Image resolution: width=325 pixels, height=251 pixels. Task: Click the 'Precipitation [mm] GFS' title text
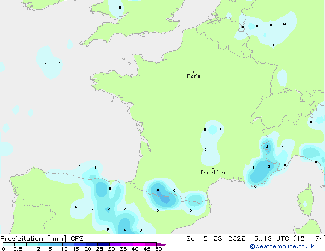pyautogui.click(x=42, y=239)
